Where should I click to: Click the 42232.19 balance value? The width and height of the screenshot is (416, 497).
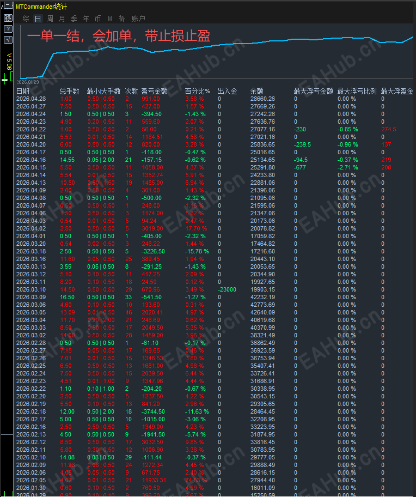click(262, 297)
